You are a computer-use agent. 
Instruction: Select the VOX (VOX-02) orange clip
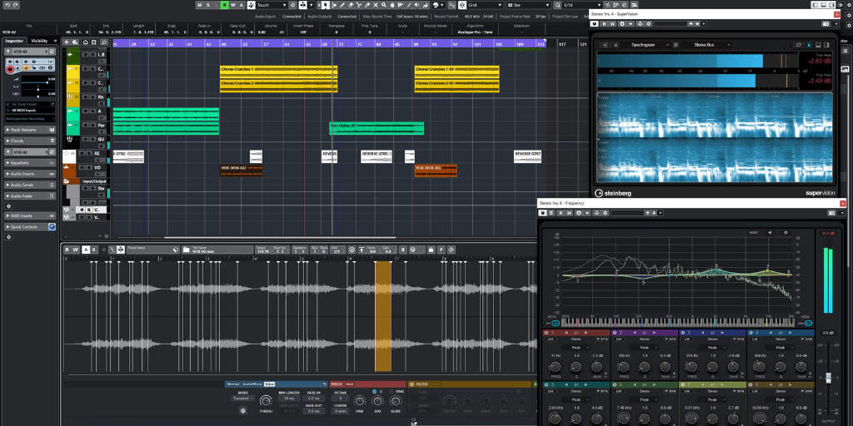point(241,171)
